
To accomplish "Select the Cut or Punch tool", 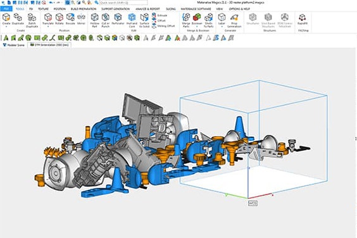I will tap(106, 20).
